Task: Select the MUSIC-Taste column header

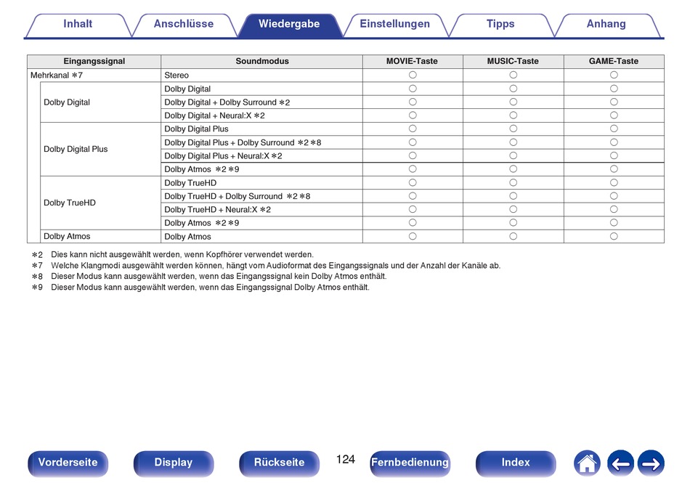Action: (x=513, y=62)
